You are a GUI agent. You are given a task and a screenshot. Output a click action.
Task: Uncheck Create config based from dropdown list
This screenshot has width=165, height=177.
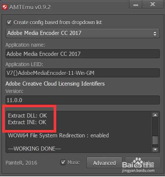coord(9,22)
